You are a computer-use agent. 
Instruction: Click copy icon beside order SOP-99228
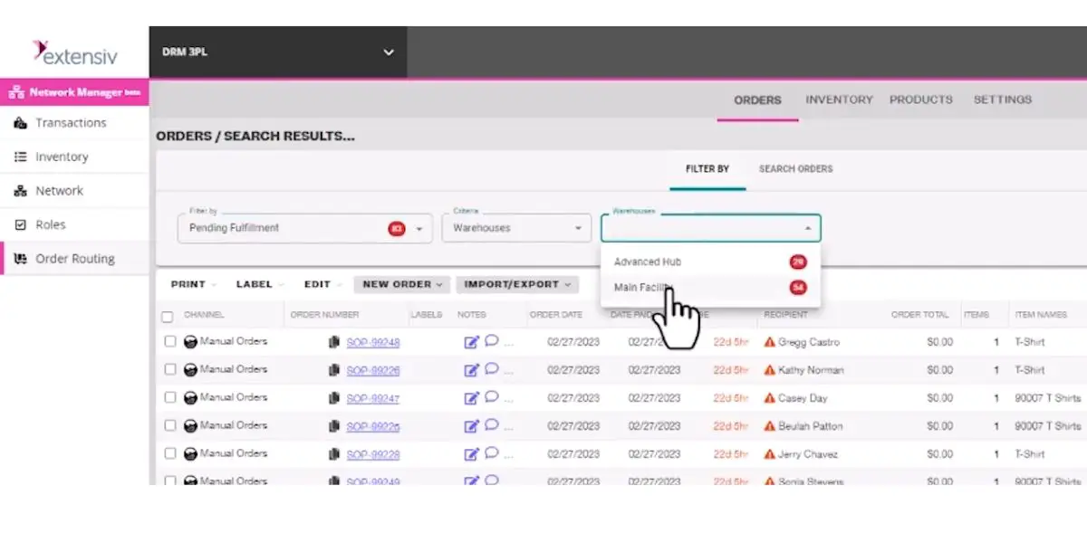[x=334, y=454]
